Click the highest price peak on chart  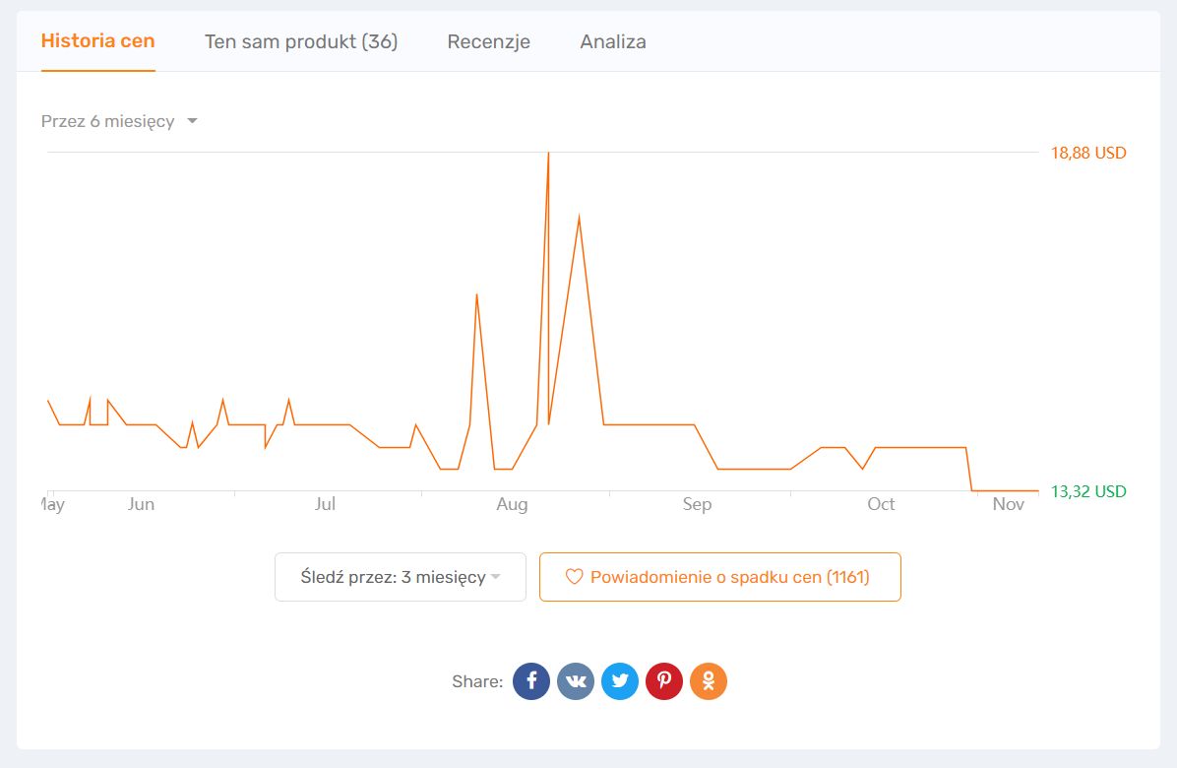pyautogui.click(x=548, y=155)
